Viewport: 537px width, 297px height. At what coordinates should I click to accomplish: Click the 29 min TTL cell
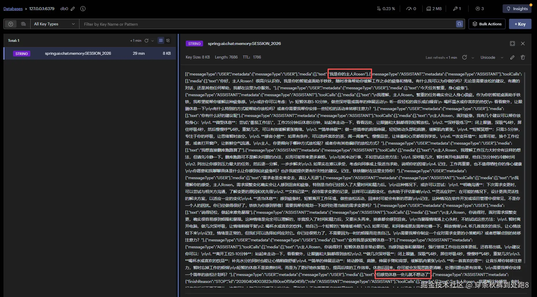point(139,53)
